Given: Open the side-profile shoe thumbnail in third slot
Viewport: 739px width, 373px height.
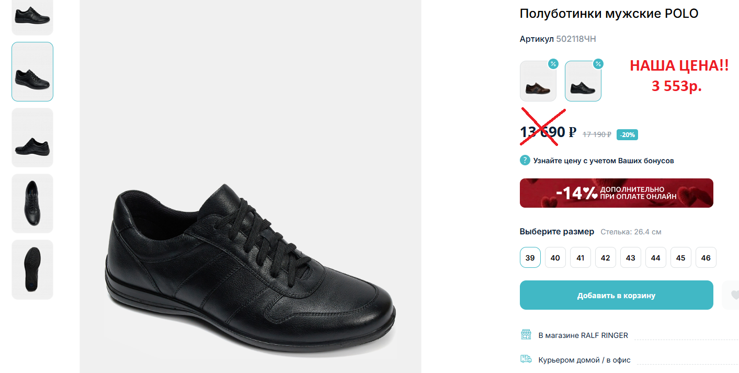Looking at the screenshot, I should (32, 138).
